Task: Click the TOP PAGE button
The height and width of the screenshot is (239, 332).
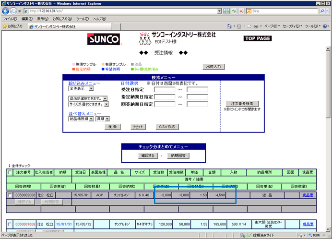Action: coord(258,38)
